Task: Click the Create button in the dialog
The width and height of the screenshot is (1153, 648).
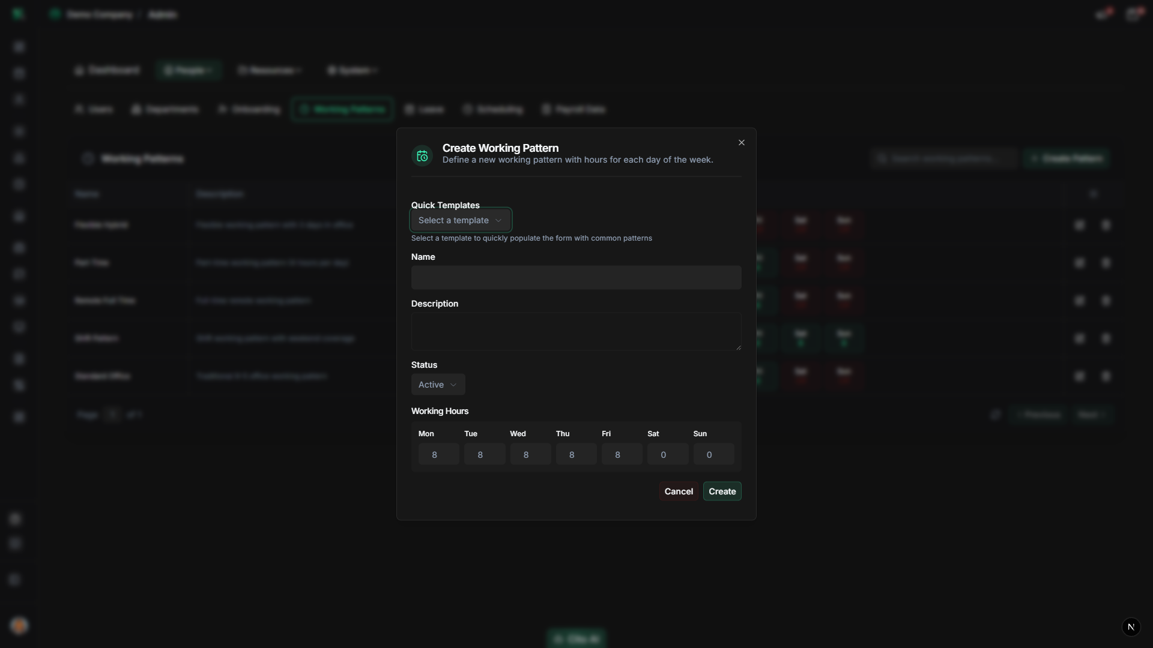Action: coord(722,491)
